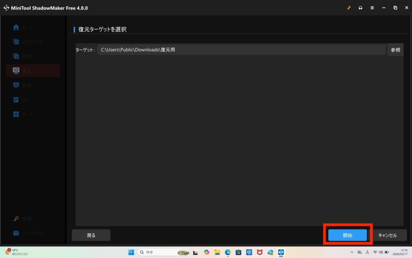Click the yellow key icon in title bar
Image resolution: width=412 pixels, height=258 pixels.
(349, 8)
